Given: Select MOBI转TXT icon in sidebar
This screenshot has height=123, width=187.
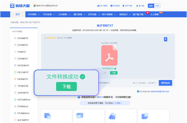Looking at the screenshot, I should (x=15, y=79).
